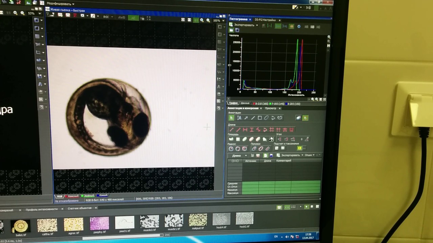The image size is (433, 243).
Task: Toggle the show-data green button in measurement toolbar
Action: point(266,155)
